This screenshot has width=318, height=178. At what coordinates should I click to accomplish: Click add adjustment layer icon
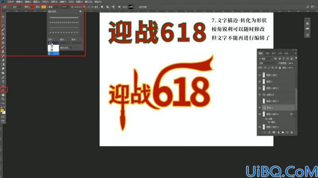tap(278, 132)
